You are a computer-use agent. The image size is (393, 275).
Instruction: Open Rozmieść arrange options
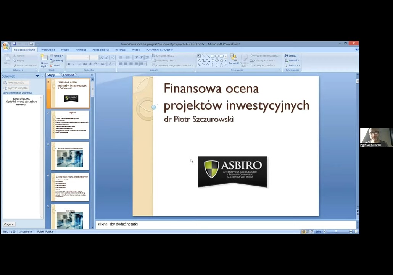click(234, 60)
